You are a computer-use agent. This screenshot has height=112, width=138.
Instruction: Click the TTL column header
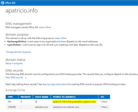click(x=104, y=97)
